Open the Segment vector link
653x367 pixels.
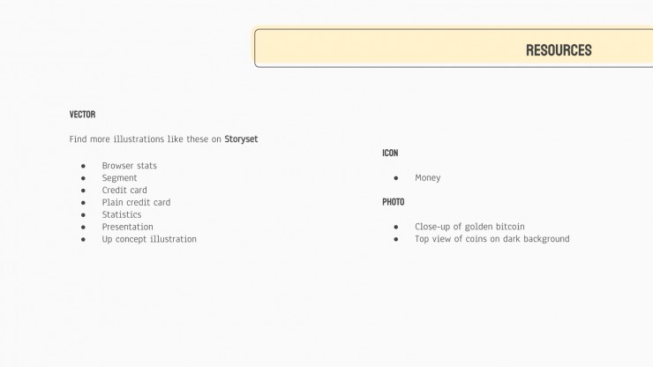coord(119,178)
